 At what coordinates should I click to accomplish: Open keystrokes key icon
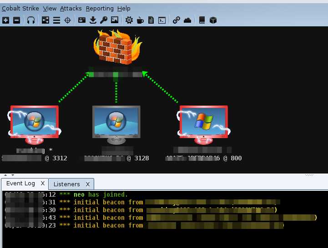click(104, 20)
